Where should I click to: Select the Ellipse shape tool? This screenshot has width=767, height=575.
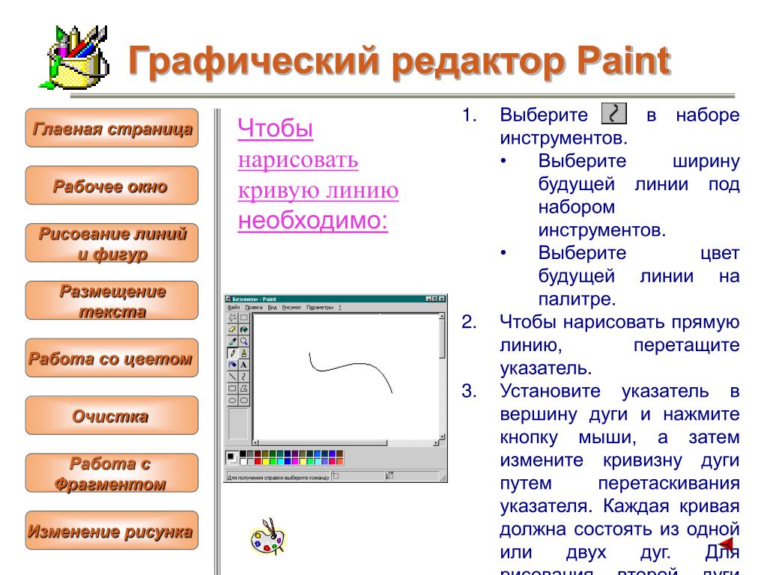232,400
